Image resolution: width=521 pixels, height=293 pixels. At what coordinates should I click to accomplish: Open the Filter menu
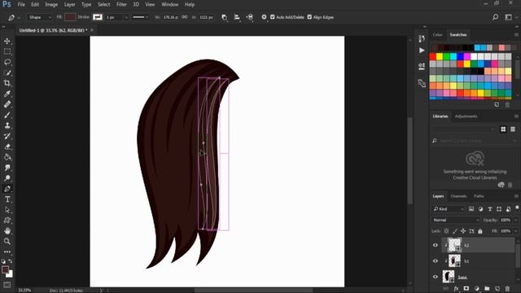click(x=121, y=5)
